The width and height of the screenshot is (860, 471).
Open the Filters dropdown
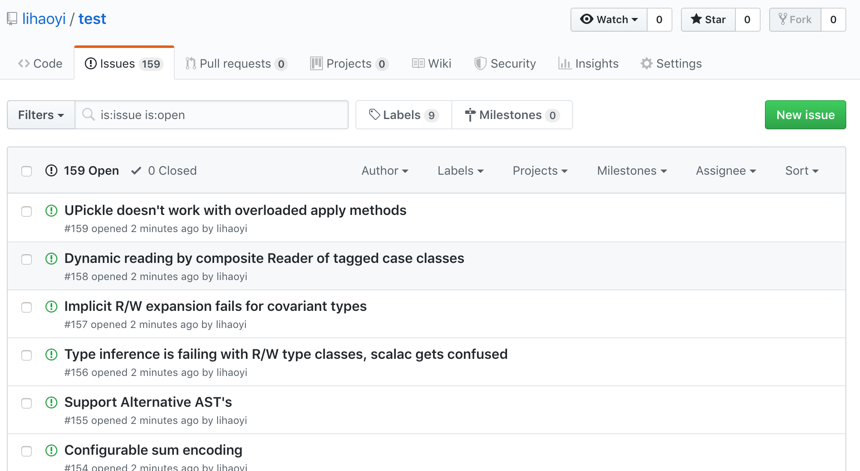41,115
